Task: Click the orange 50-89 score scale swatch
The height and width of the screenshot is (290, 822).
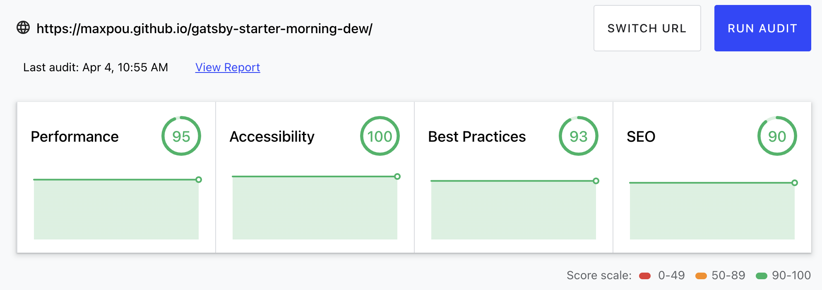Action: coord(701,276)
